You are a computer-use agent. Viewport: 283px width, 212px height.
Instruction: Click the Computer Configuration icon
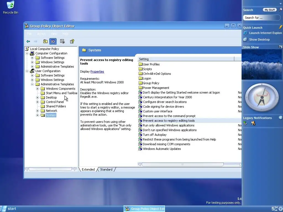click(32, 53)
